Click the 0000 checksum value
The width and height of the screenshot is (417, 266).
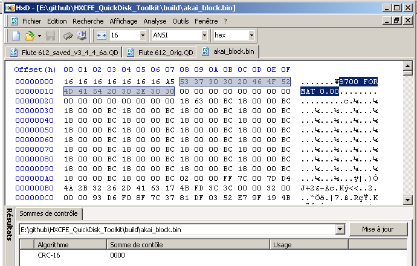(118, 255)
